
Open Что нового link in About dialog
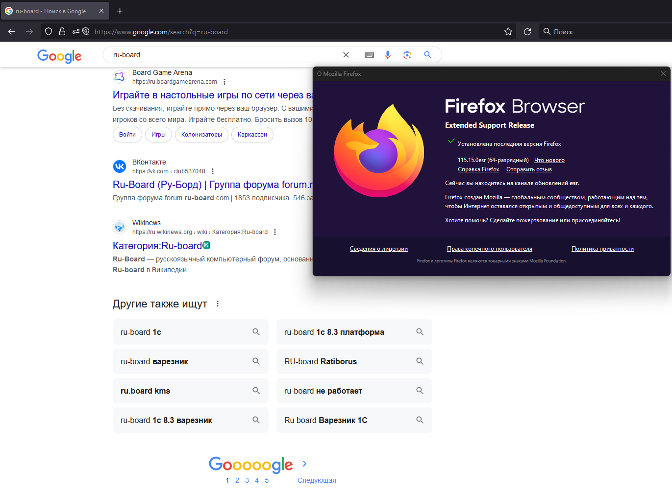click(x=549, y=160)
